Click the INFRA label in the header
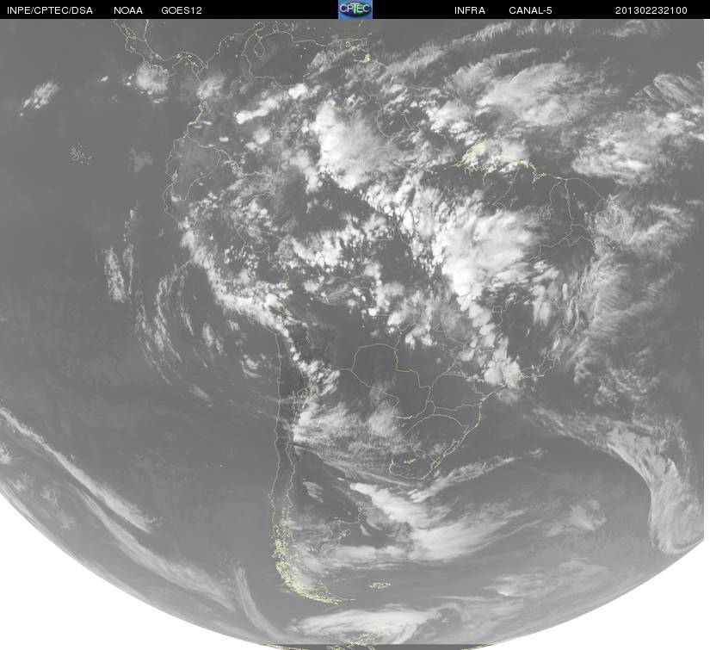The image size is (710, 650). pyautogui.click(x=470, y=10)
